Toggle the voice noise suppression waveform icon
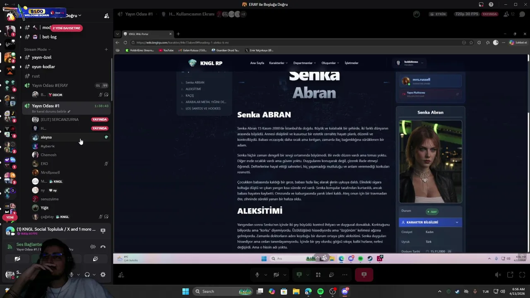The image size is (530, 298). tap(93, 247)
